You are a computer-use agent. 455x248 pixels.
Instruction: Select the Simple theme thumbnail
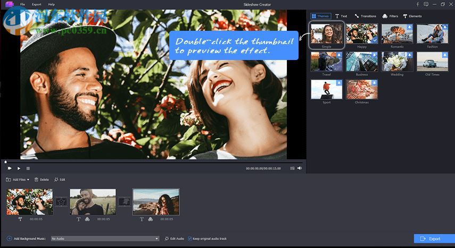(x=326, y=33)
